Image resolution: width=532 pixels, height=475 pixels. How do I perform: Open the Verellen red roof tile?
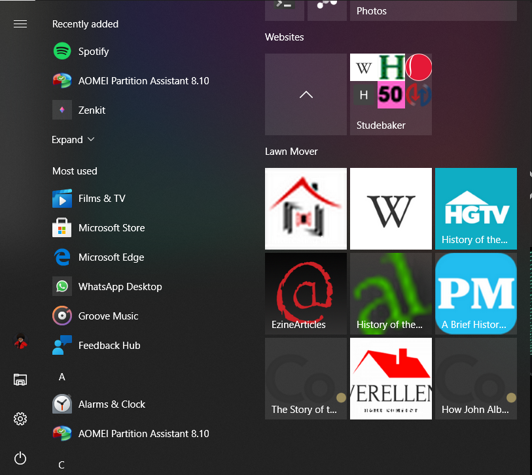[x=391, y=378]
